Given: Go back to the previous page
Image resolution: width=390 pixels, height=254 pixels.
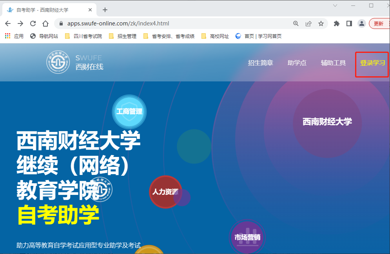Looking at the screenshot, I should (8, 23).
